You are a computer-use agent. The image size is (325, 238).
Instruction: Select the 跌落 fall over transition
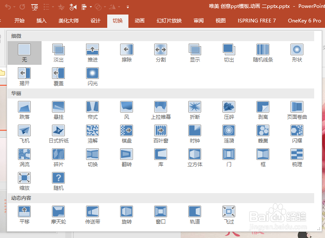coord(25,110)
